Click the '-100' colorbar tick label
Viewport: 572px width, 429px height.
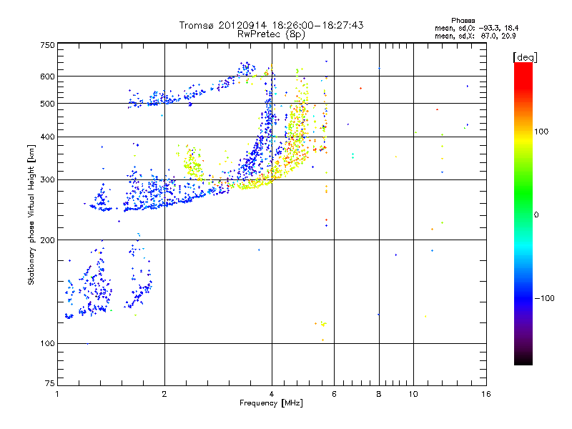coord(544,298)
